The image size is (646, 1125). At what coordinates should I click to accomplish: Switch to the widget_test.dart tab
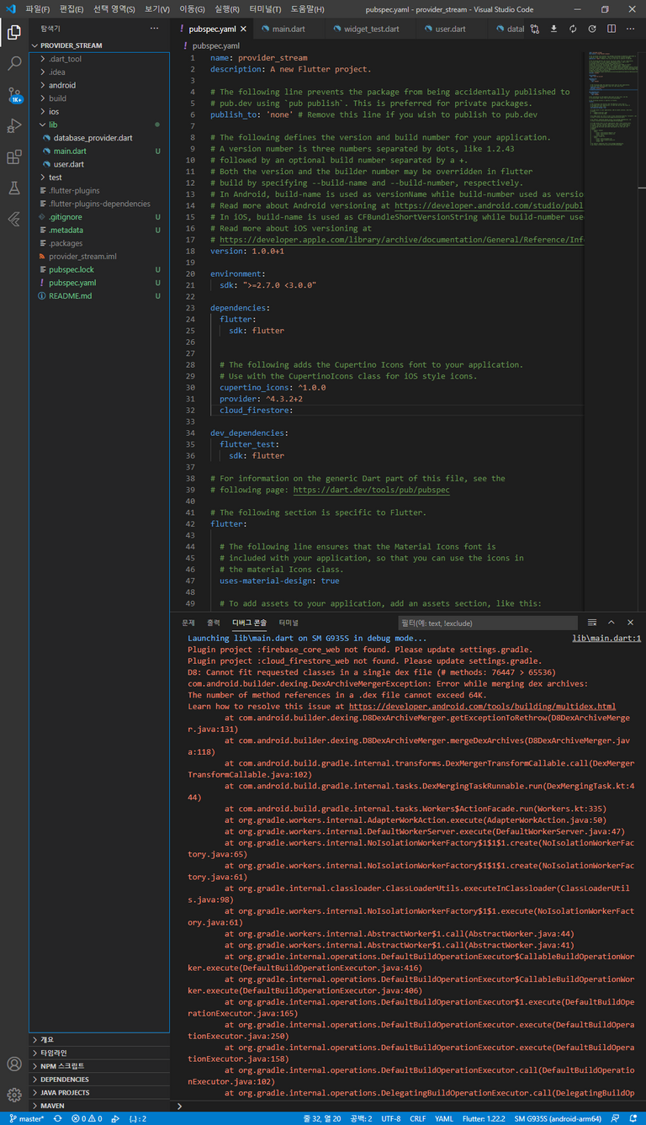(x=371, y=29)
